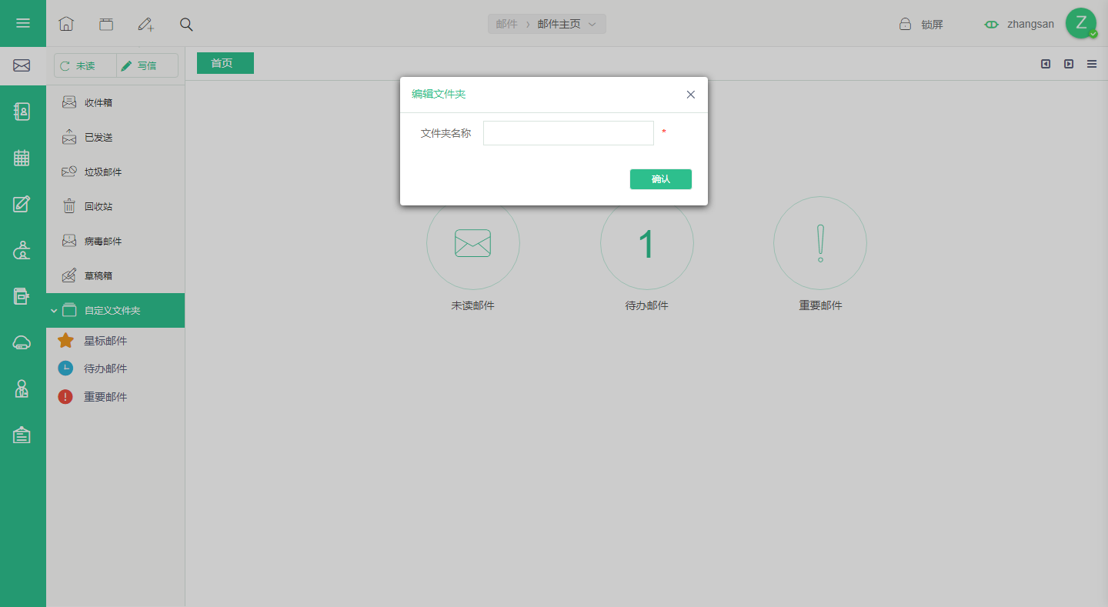1108x607 pixels.
Task: Click the 待办邮件 sidebar label
Action: [105, 369]
